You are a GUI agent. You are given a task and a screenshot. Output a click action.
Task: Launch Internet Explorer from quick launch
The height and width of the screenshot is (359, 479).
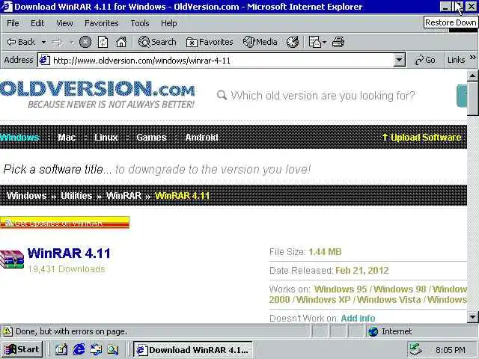[79, 349]
